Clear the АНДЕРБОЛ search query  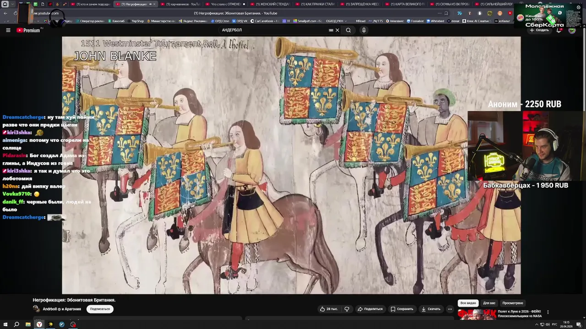pos(337,30)
